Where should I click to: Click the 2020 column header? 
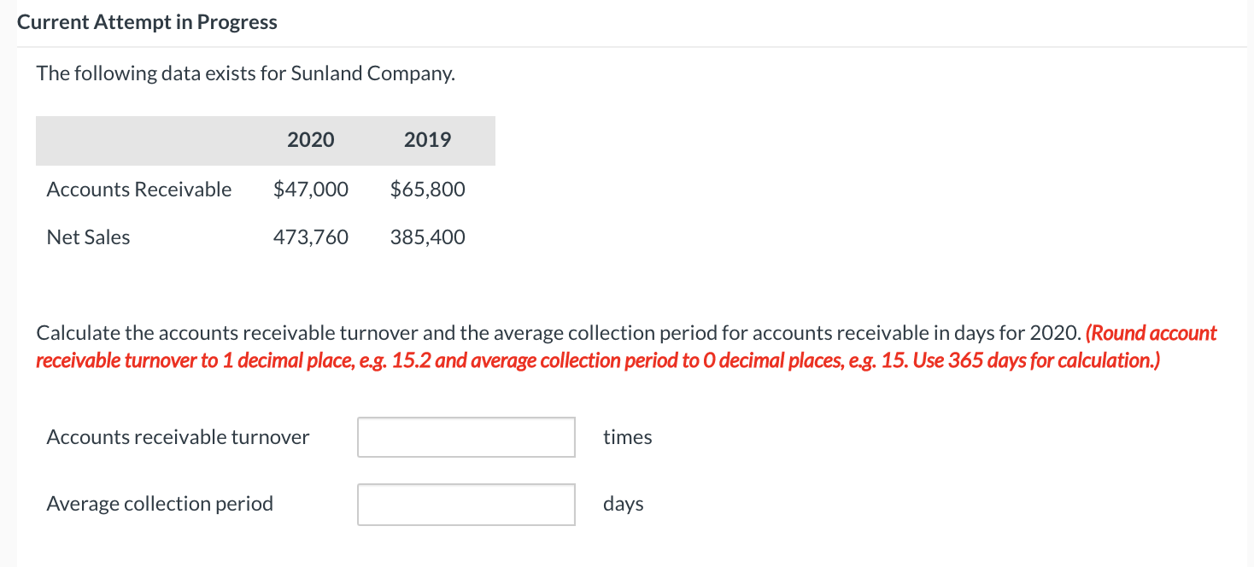tap(311, 139)
